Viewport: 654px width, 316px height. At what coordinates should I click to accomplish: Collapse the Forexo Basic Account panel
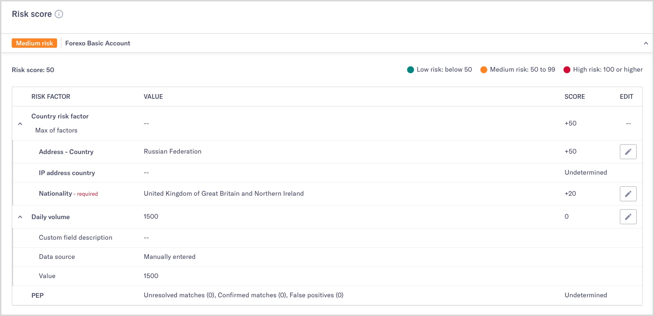click(646, 43)
